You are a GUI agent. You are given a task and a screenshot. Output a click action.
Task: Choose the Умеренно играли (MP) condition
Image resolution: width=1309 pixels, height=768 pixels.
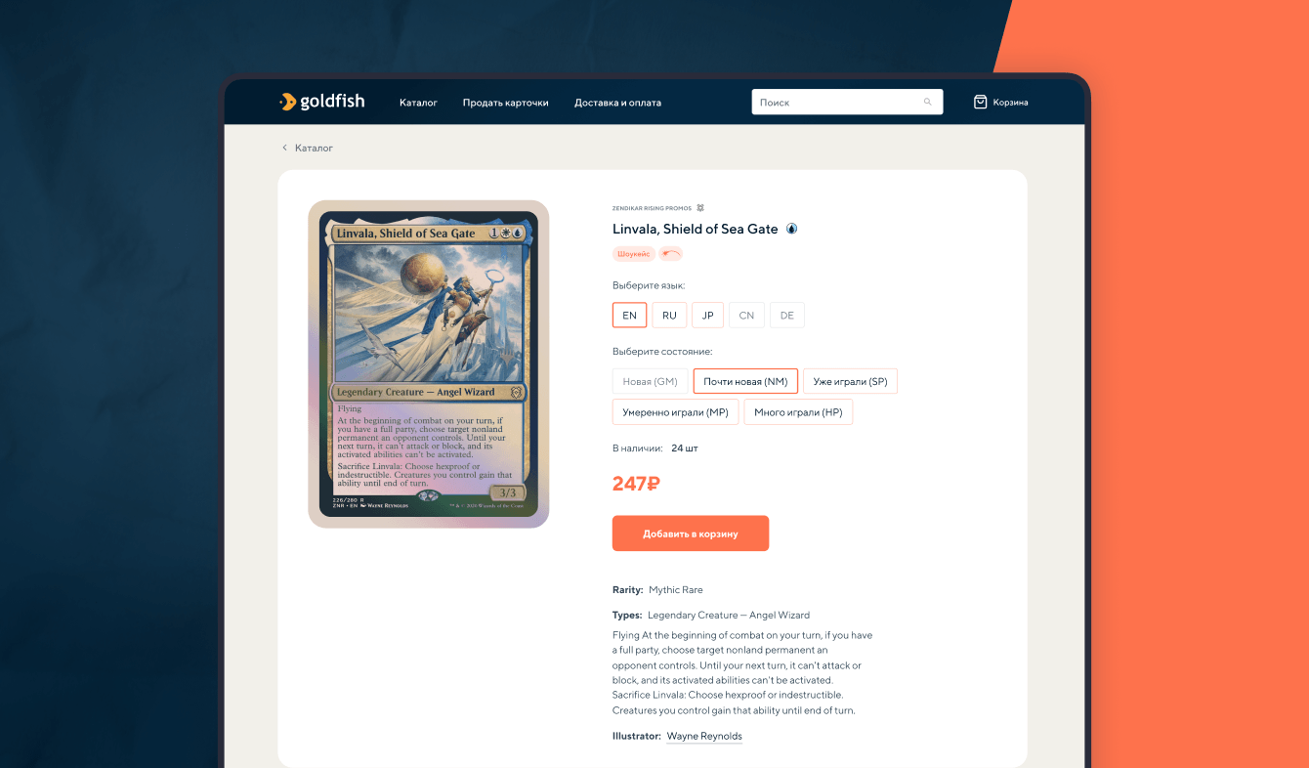coord(675,412)
